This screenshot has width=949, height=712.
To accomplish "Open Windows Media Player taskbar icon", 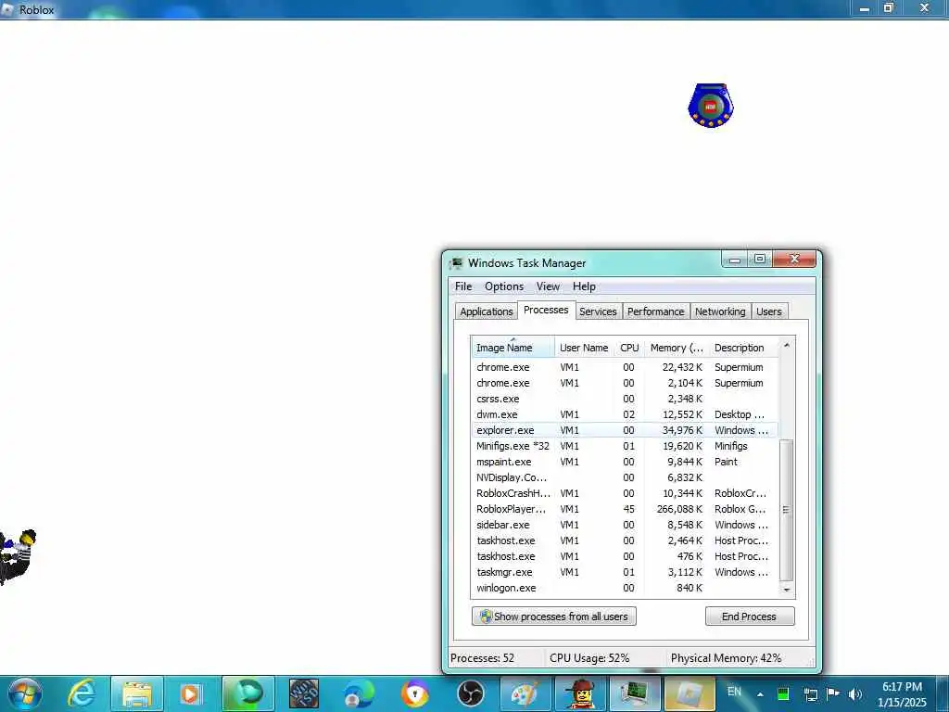I will 191,693.
